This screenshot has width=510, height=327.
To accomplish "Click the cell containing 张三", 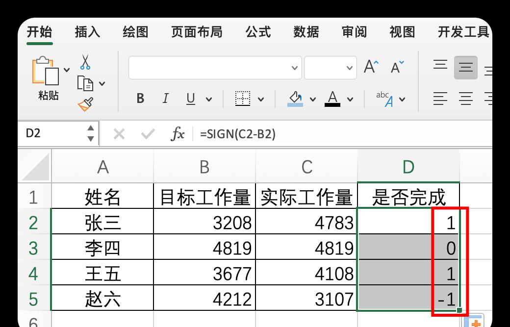I will (x=102, y=222).
